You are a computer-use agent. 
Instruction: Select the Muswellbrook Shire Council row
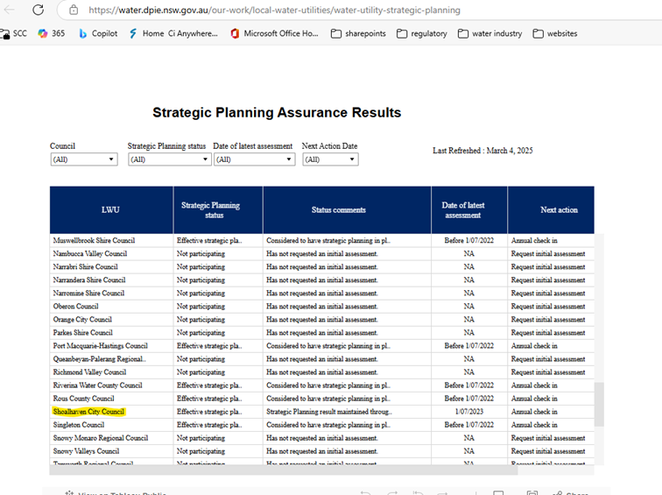coord(321,240)
